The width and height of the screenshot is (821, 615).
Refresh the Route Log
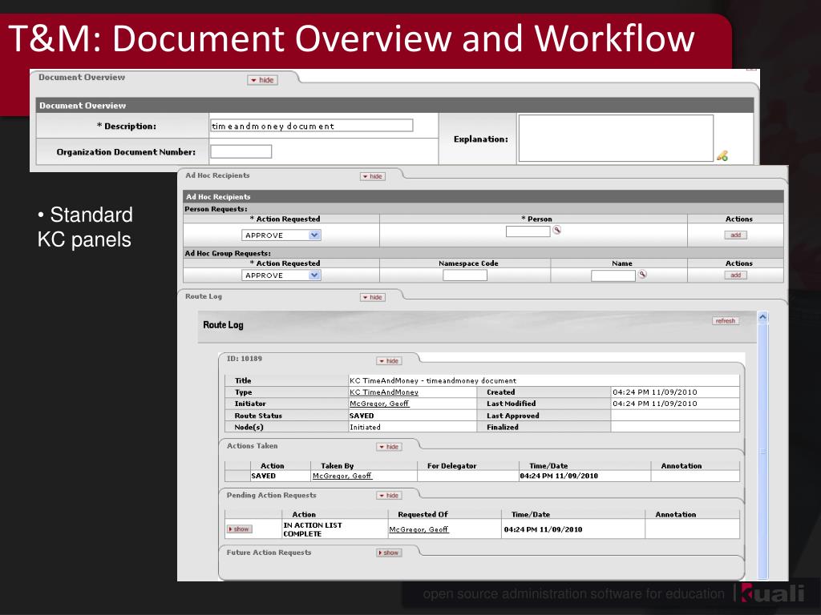tap(726, 320)
